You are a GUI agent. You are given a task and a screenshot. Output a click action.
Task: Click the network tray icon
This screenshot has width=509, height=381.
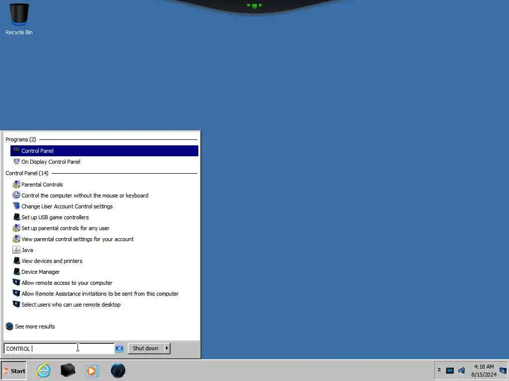449,371
